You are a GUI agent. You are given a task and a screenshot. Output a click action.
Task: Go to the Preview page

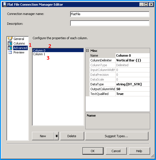point(19,52)
